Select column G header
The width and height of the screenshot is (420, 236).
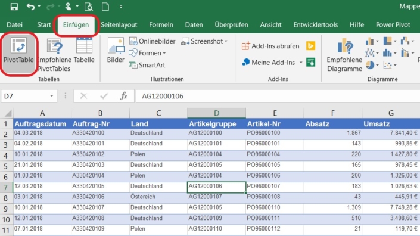coord(391,113)
